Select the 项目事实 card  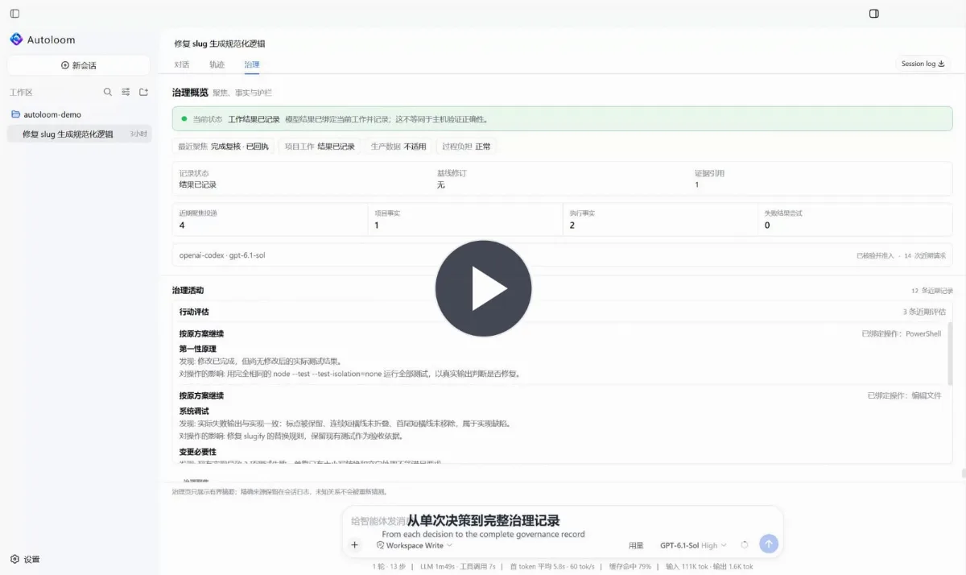coord(465,219)
